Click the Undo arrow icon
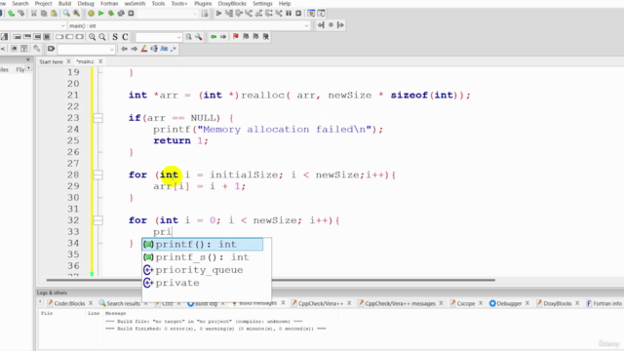This screenshot has width=624, height=351. [11, 14]
